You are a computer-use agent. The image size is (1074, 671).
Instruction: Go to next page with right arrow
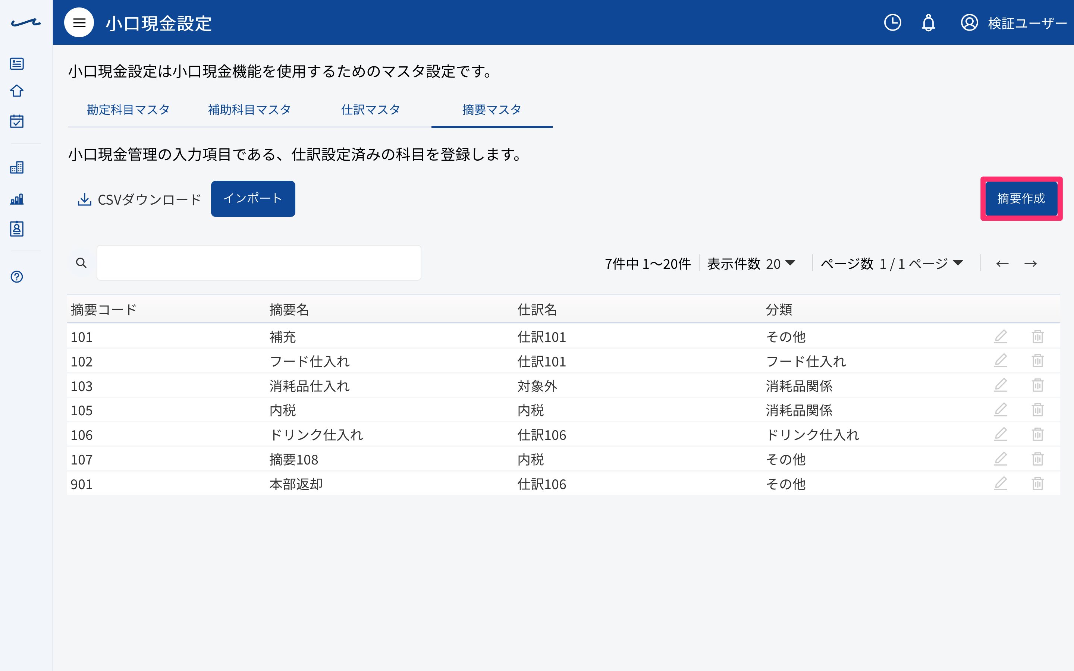click(1030, 264)
